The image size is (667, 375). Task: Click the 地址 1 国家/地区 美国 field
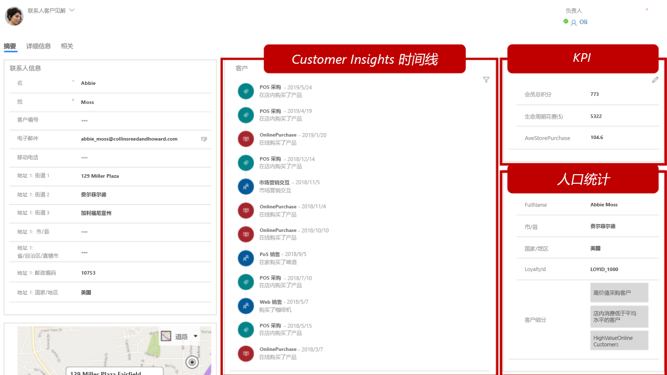coord(86,292)
